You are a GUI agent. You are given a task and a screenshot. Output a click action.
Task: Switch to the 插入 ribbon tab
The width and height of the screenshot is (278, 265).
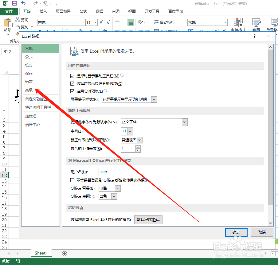point(43,11)
